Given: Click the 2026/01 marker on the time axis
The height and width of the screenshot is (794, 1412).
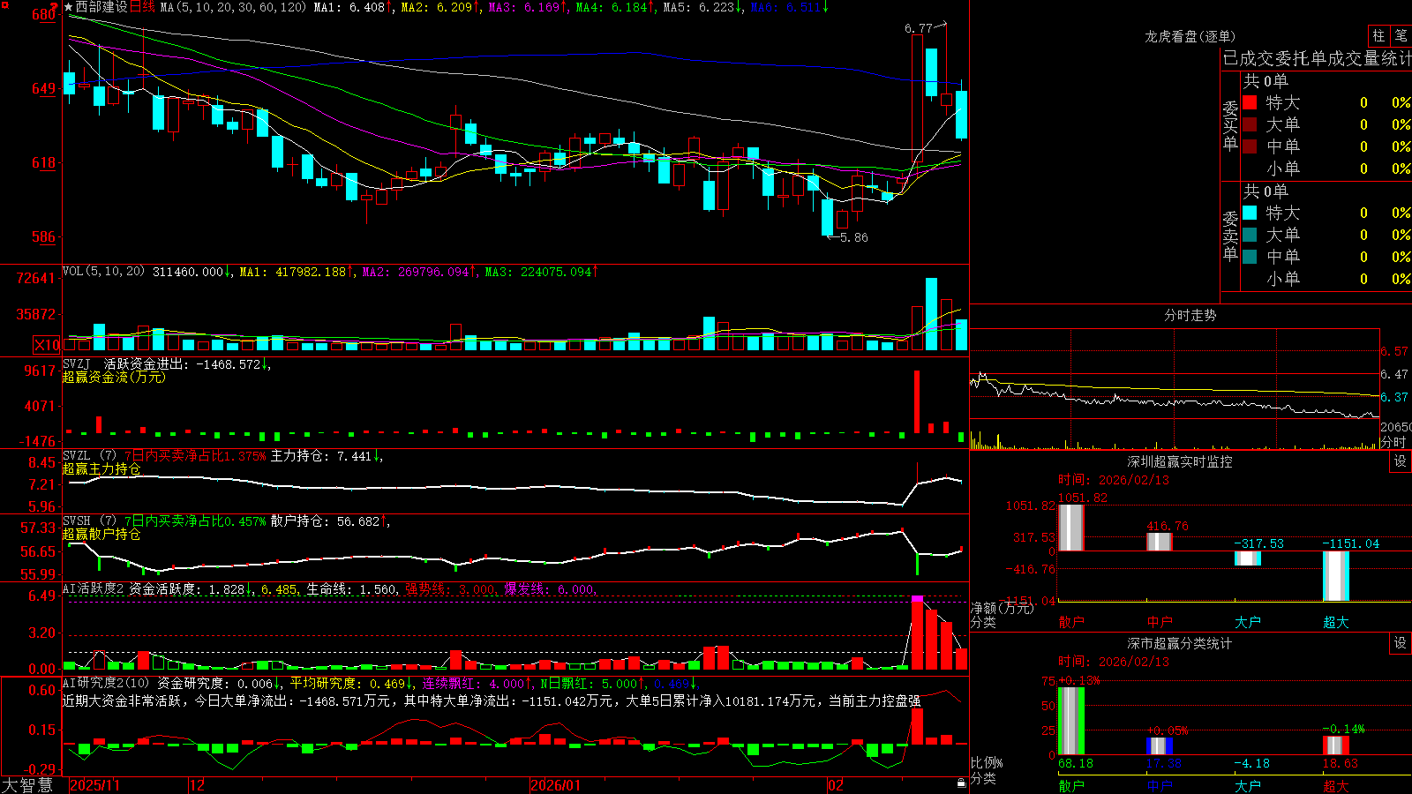Looking at the screenshot, I should pyautogui.click(x=556, y=785).
